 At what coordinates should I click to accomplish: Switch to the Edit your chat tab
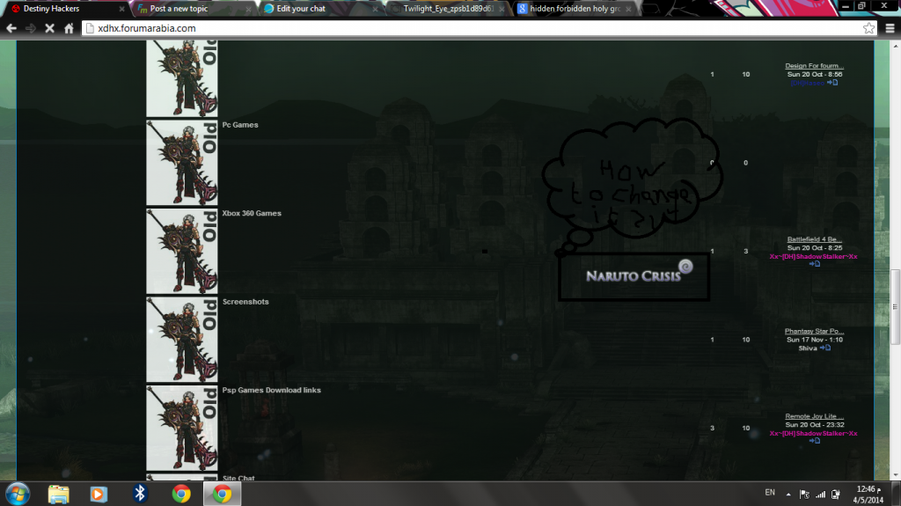click(320, 9)
